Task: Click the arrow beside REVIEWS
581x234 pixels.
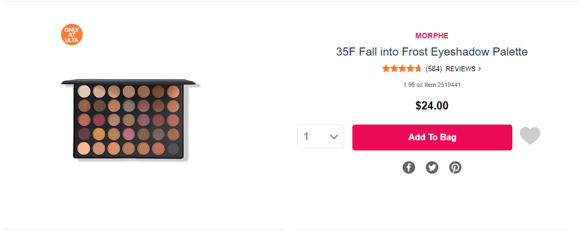Action: click(x=479, y=69)
